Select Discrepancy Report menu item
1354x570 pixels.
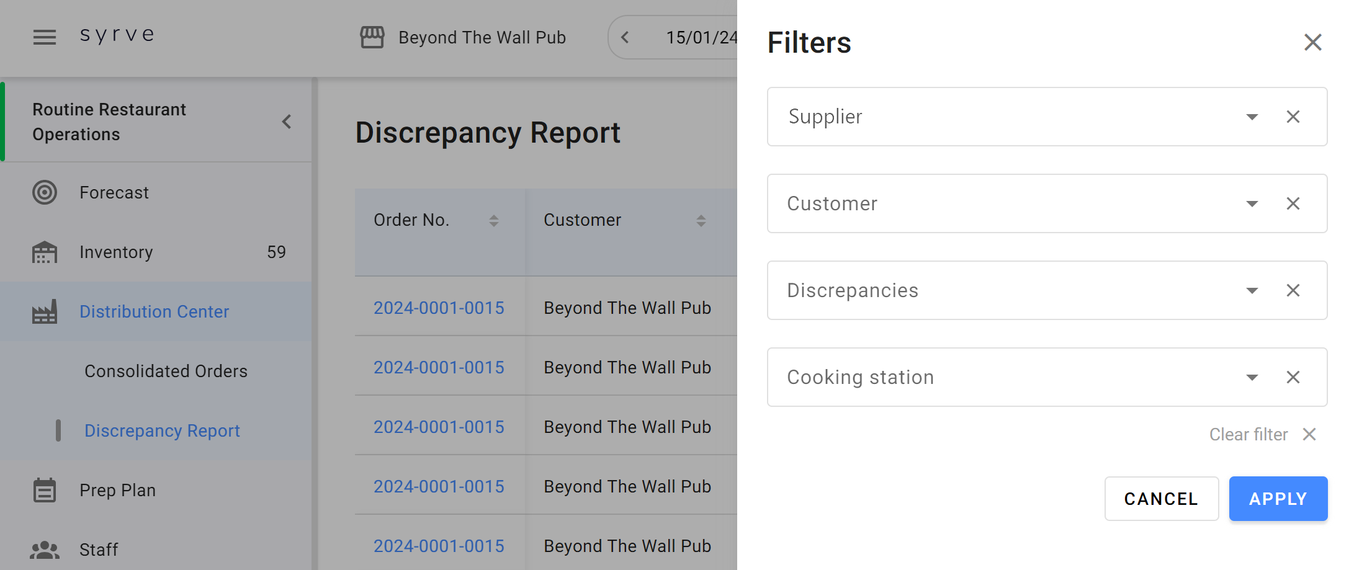(x=162, y=430)
